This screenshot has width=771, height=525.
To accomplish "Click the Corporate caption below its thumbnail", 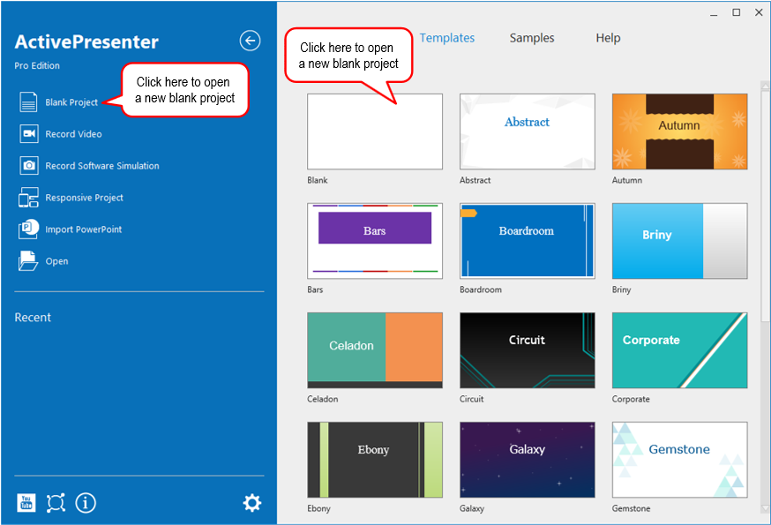I will point(631,399).
